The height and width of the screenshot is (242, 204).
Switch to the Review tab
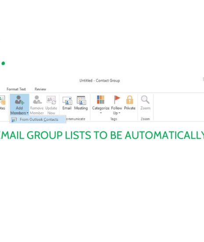(x=40, y=89)
